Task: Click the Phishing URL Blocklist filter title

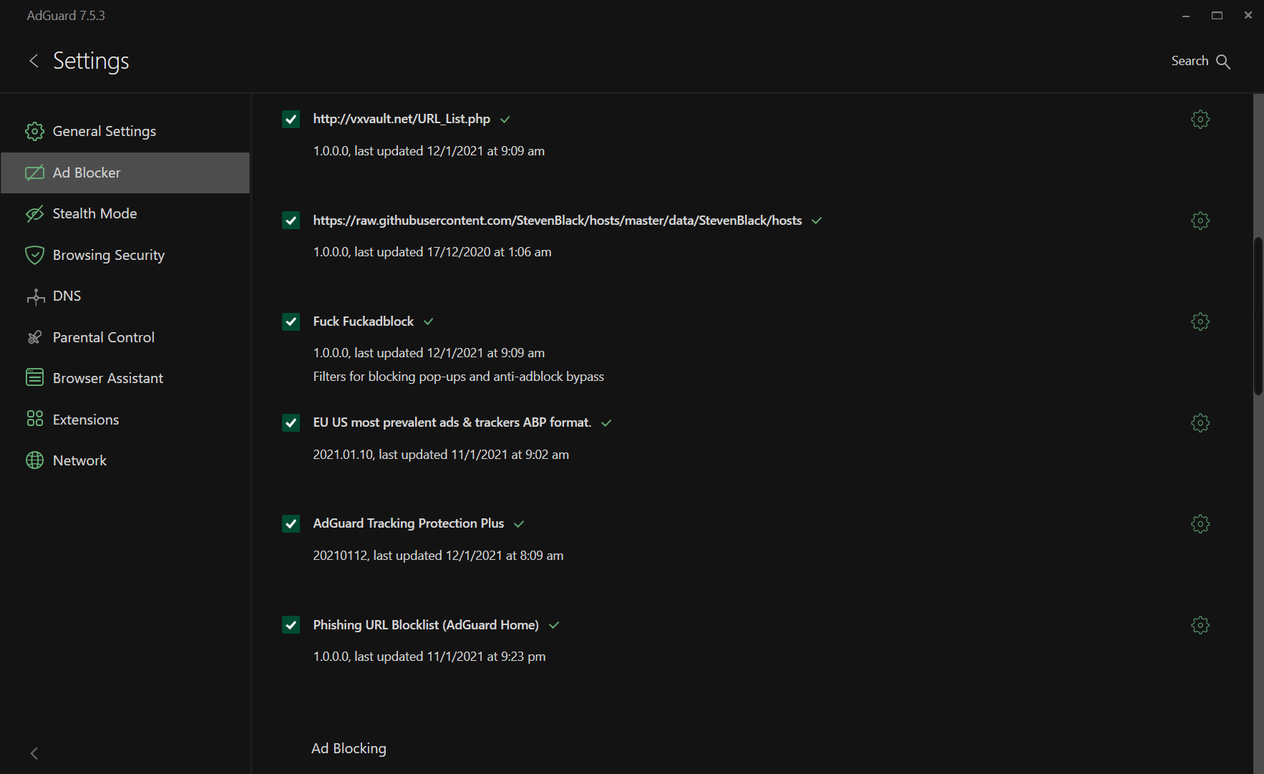Action: [x=425, y=625]
